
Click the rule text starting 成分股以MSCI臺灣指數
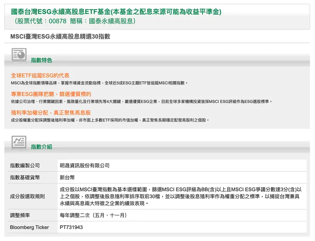coord(180,196)
